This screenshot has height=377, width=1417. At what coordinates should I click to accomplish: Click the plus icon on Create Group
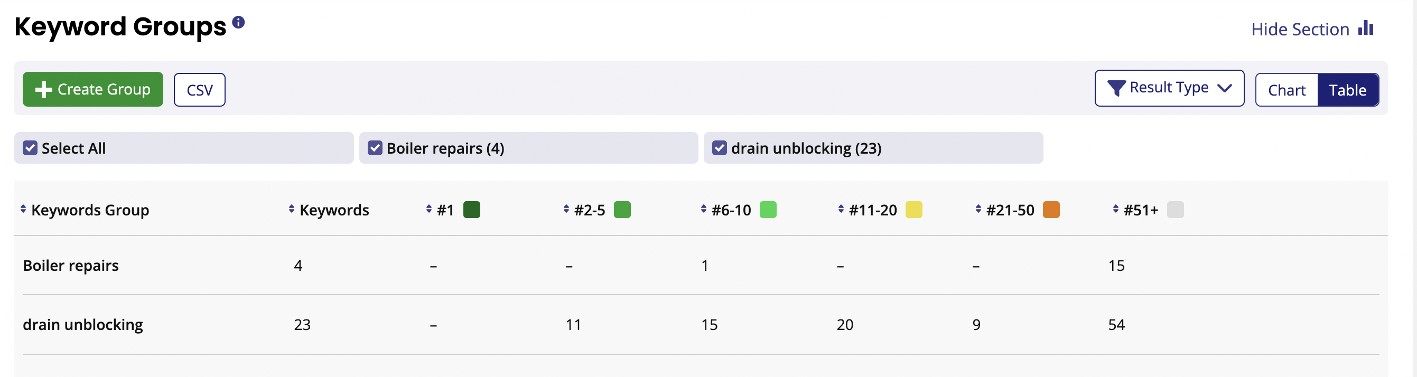tap(43, 90)
